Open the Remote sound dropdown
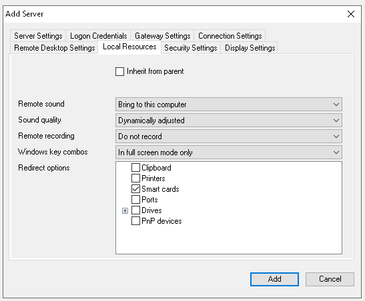365x301 pixels. [229, 105]
